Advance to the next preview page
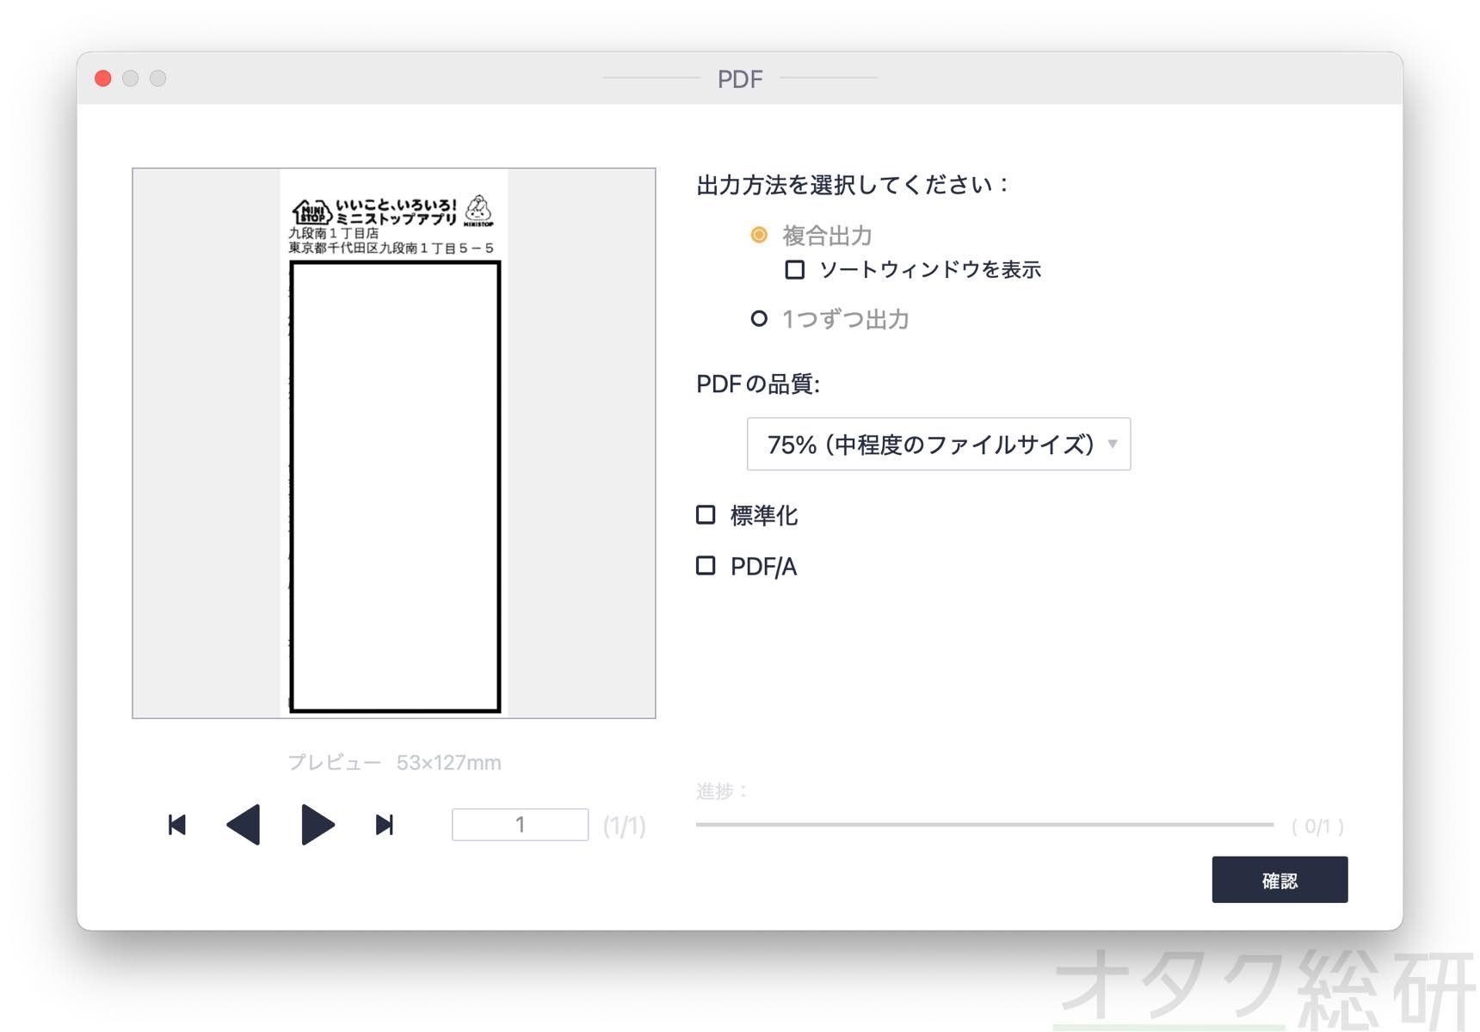Screen dimensions: 1480x1032 (x=318, y=826)
